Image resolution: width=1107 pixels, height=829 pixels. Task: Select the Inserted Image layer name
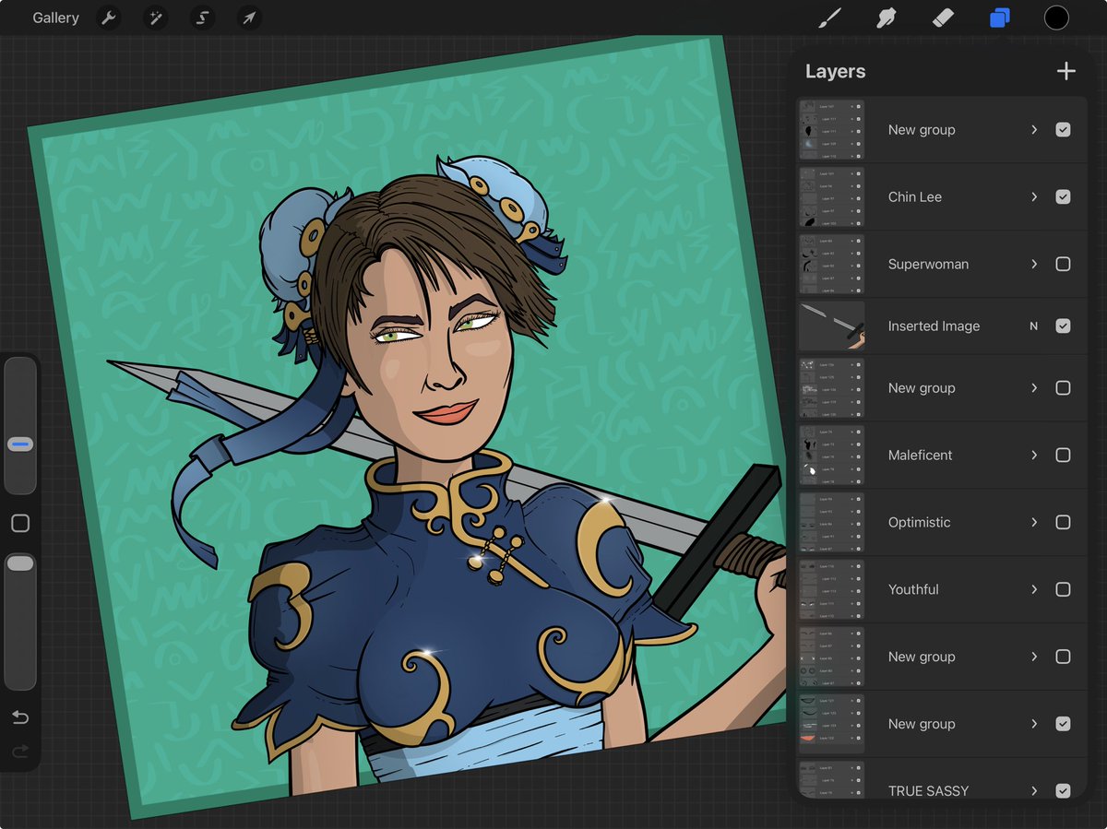point(934,326)
